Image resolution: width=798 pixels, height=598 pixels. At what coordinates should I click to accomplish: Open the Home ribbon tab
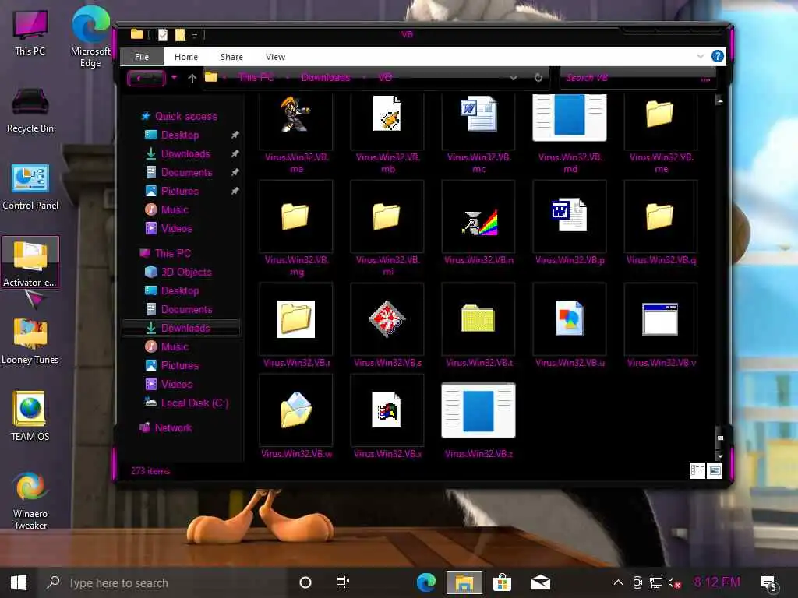click(186, 57)
